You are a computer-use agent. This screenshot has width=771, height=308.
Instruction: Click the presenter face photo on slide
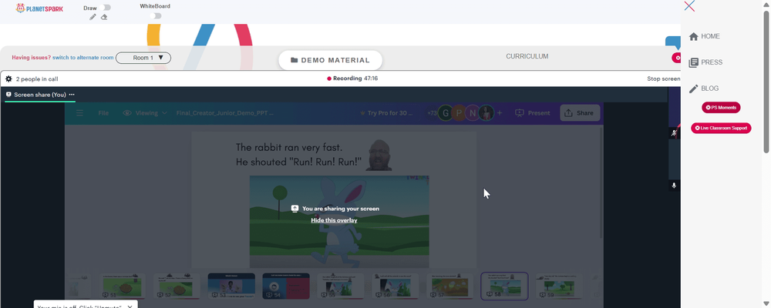[379, 155]
